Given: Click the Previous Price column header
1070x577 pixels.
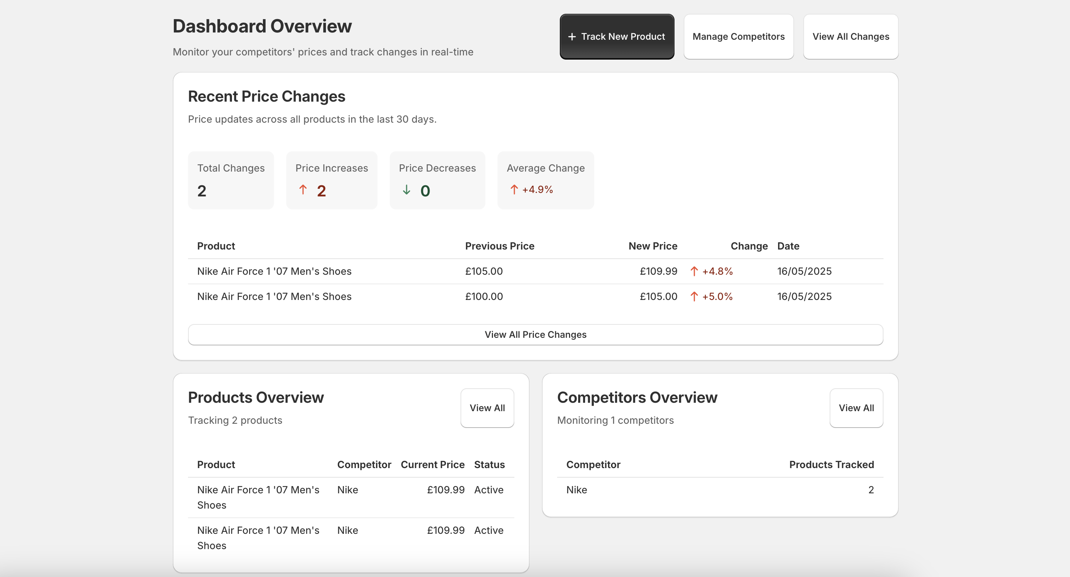Looking at the screenshot, I should 499,246.
